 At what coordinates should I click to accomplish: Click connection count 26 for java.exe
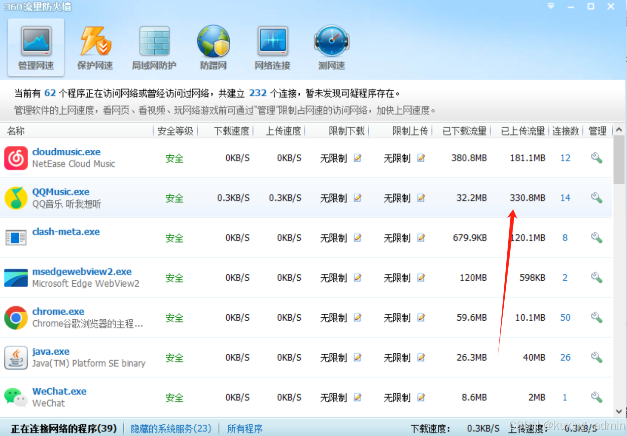click(x=565, y=358)
